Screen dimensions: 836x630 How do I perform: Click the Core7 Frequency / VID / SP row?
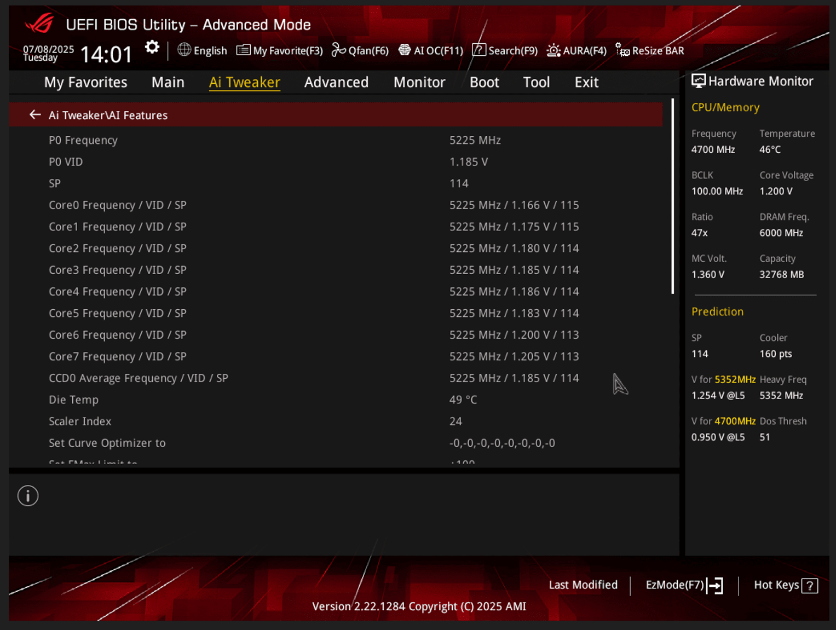click(x=336, y=356)
